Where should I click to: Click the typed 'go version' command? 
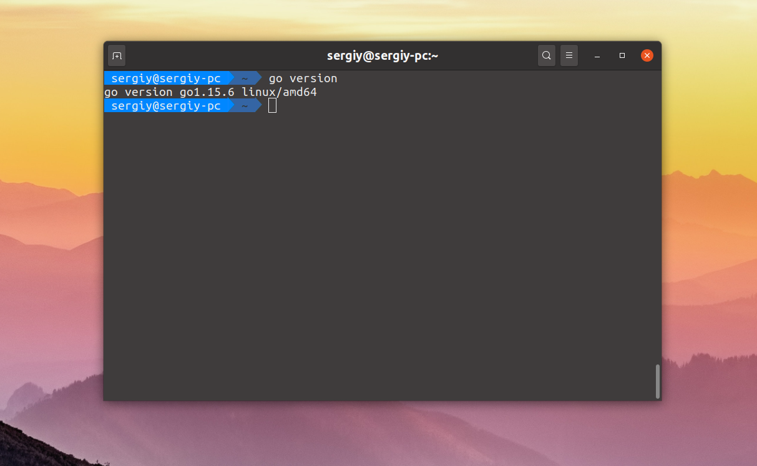(303, 78)
